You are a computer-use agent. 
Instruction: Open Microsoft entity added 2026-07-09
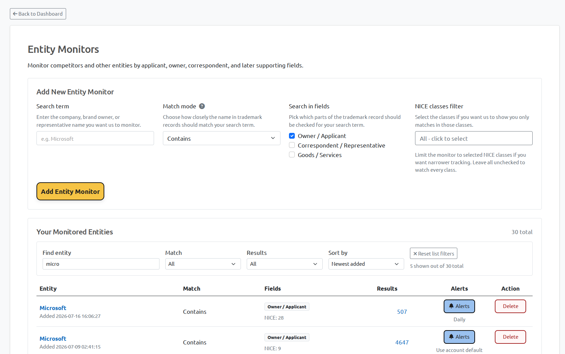tap(53, 339)
